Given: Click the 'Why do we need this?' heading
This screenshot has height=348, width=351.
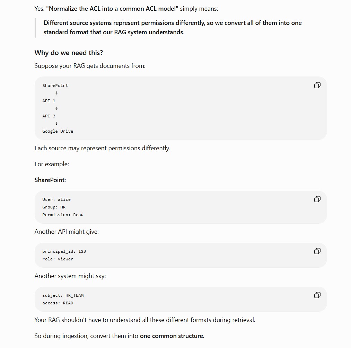Looking at the screenshot, I should [x=69, y=53].
